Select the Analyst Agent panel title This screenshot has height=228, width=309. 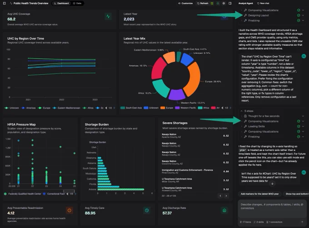(x=245, y=3)
